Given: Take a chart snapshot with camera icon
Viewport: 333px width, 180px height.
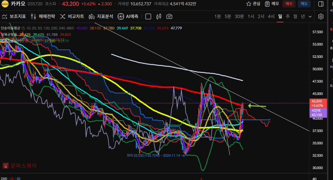Looking at the screenshot, I should coord(169,16).
